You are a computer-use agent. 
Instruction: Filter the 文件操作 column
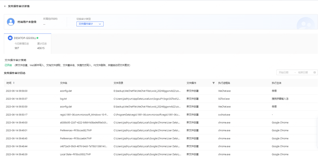click(x=213, y=83)
